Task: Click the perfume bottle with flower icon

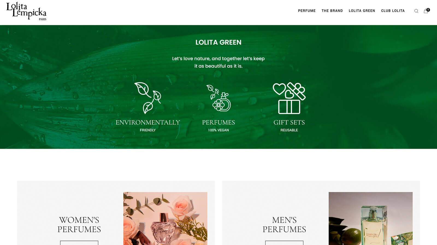Action: point(218,98)
